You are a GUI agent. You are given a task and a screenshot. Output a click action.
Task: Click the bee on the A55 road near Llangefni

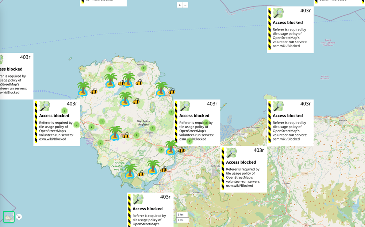[126, 135]
